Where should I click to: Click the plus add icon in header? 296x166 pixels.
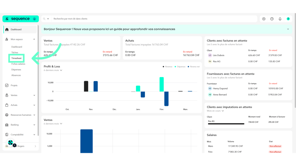264,19
